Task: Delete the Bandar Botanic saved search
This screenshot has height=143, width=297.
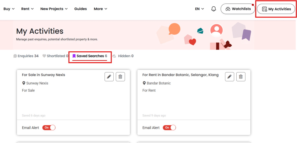Action: [x=241, y=77]
